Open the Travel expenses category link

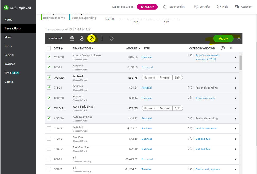coord(205,98)
